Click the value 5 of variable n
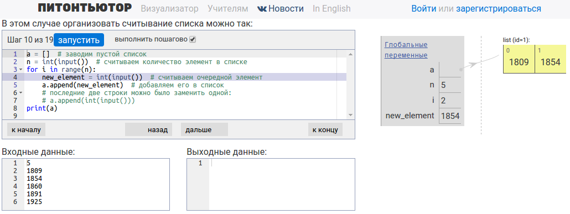570x214 pixels. click(x=443, y=85)
